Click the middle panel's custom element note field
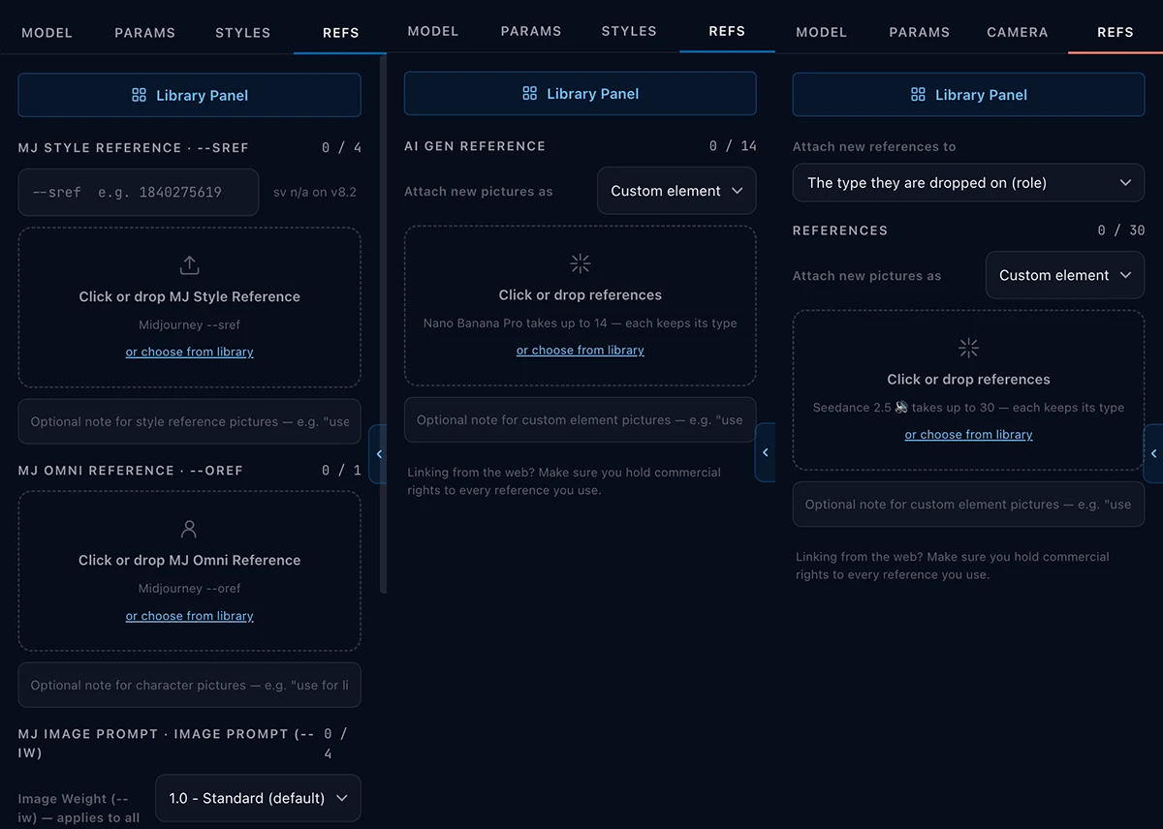The image size is (1163, 829). [580, 419]
